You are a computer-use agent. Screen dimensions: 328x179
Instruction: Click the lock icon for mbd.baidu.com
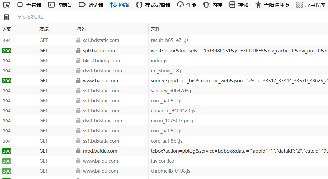tap(78, 151)
